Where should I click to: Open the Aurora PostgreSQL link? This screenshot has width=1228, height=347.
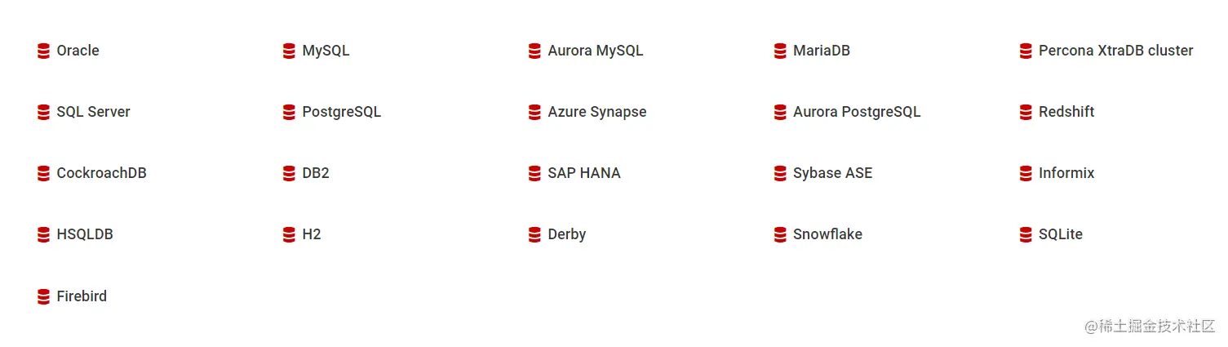coord(856,112)
